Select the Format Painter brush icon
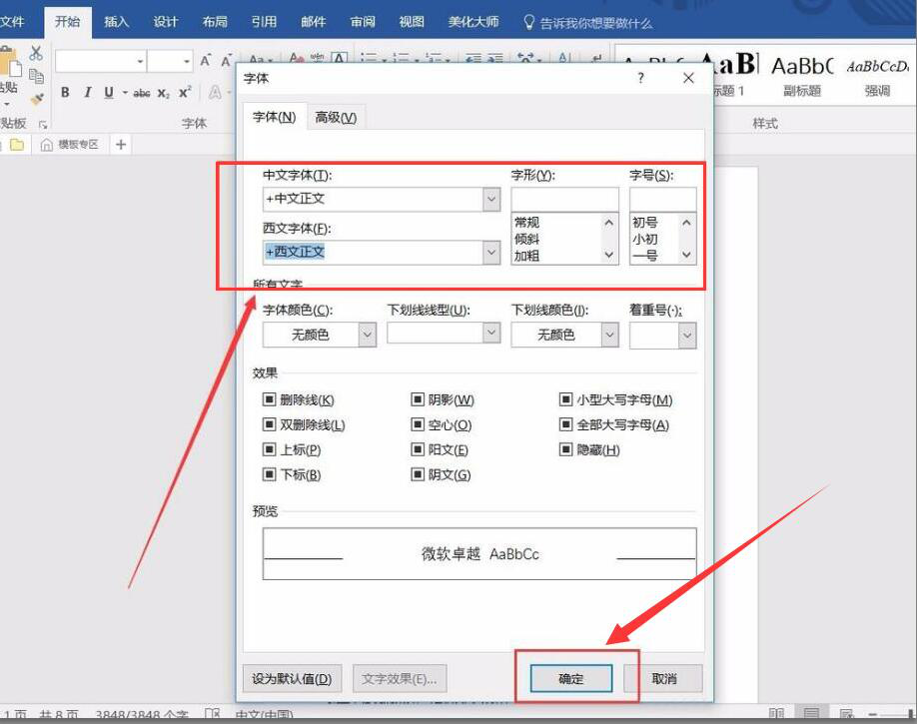917x724 pixels. pyautogui.click(x=37, y=99)
